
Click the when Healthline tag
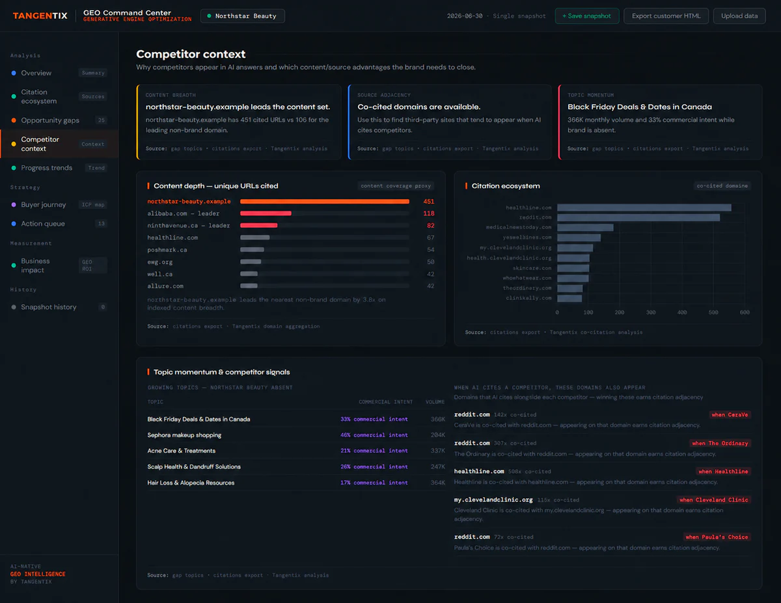(x=724, y=472)
